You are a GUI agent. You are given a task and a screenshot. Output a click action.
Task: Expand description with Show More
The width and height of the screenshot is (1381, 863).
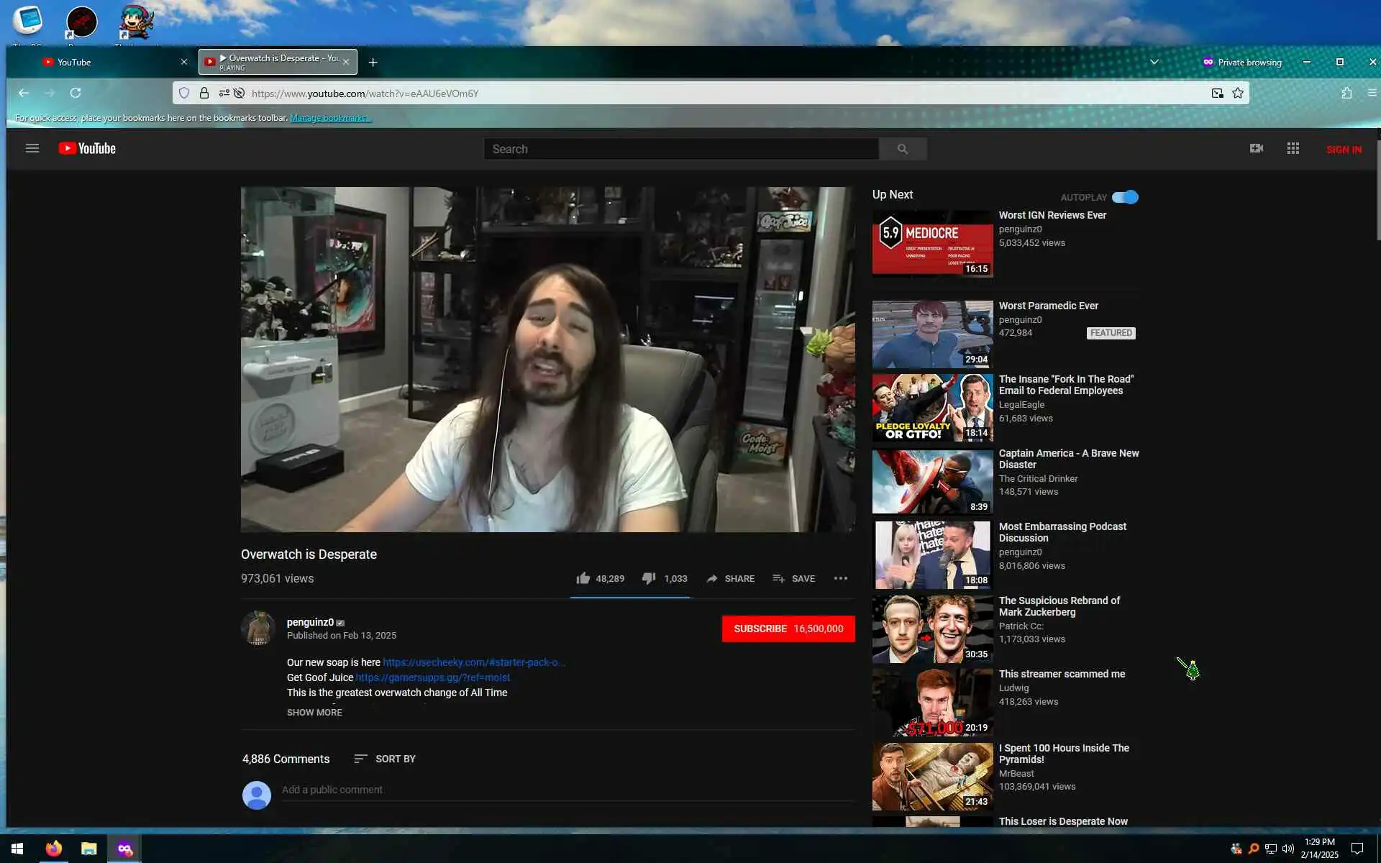click(314, 712)
